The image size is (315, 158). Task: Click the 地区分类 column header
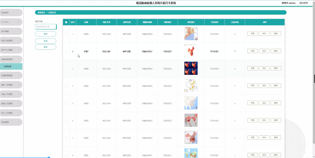(106, 22)
